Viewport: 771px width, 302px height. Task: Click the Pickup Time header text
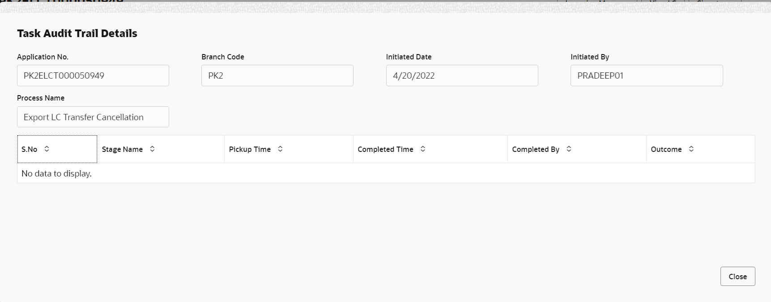click(250, 149)
